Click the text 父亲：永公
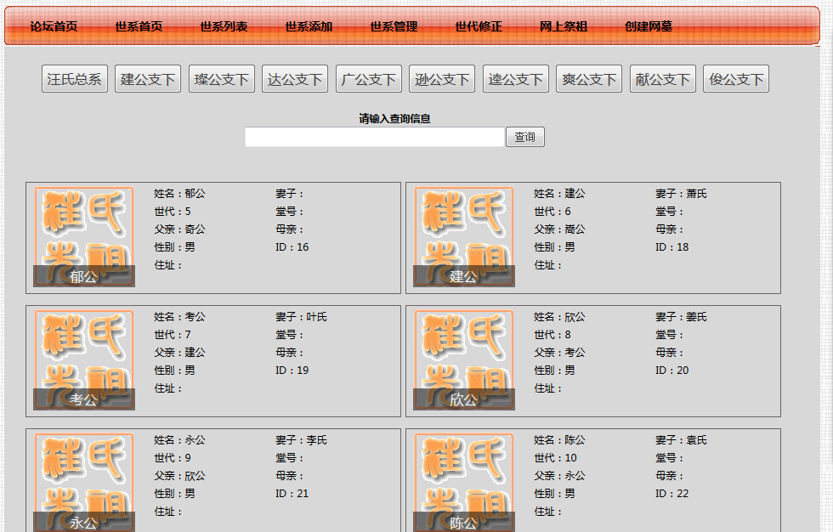 (x=559, y=476)
